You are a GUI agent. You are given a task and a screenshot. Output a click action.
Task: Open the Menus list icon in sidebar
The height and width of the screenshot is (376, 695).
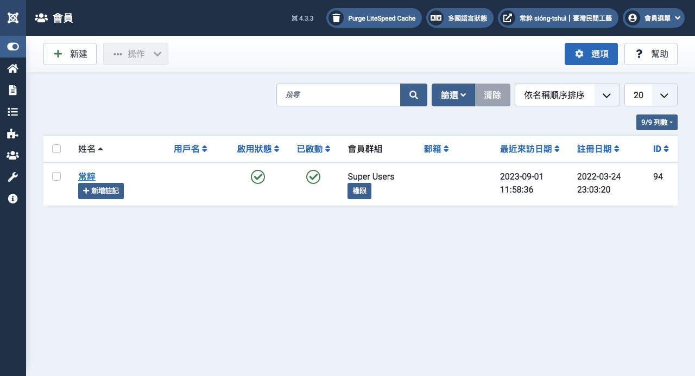pyautogui.click(x=13, y=112)
